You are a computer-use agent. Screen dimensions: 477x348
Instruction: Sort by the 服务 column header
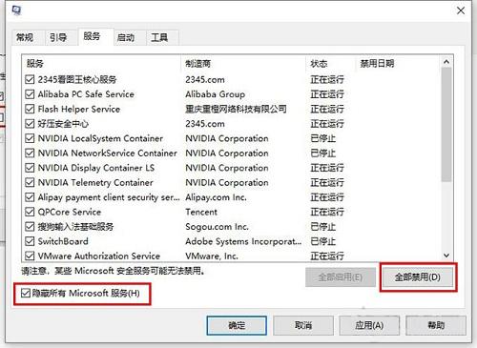pyautogui.click(x=101, y=64)
